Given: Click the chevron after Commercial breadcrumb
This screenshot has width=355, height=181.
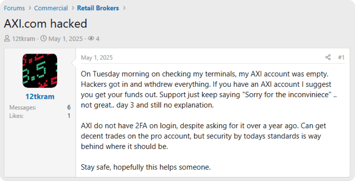Looking at the screenshot, I should (x=72, y=8).
